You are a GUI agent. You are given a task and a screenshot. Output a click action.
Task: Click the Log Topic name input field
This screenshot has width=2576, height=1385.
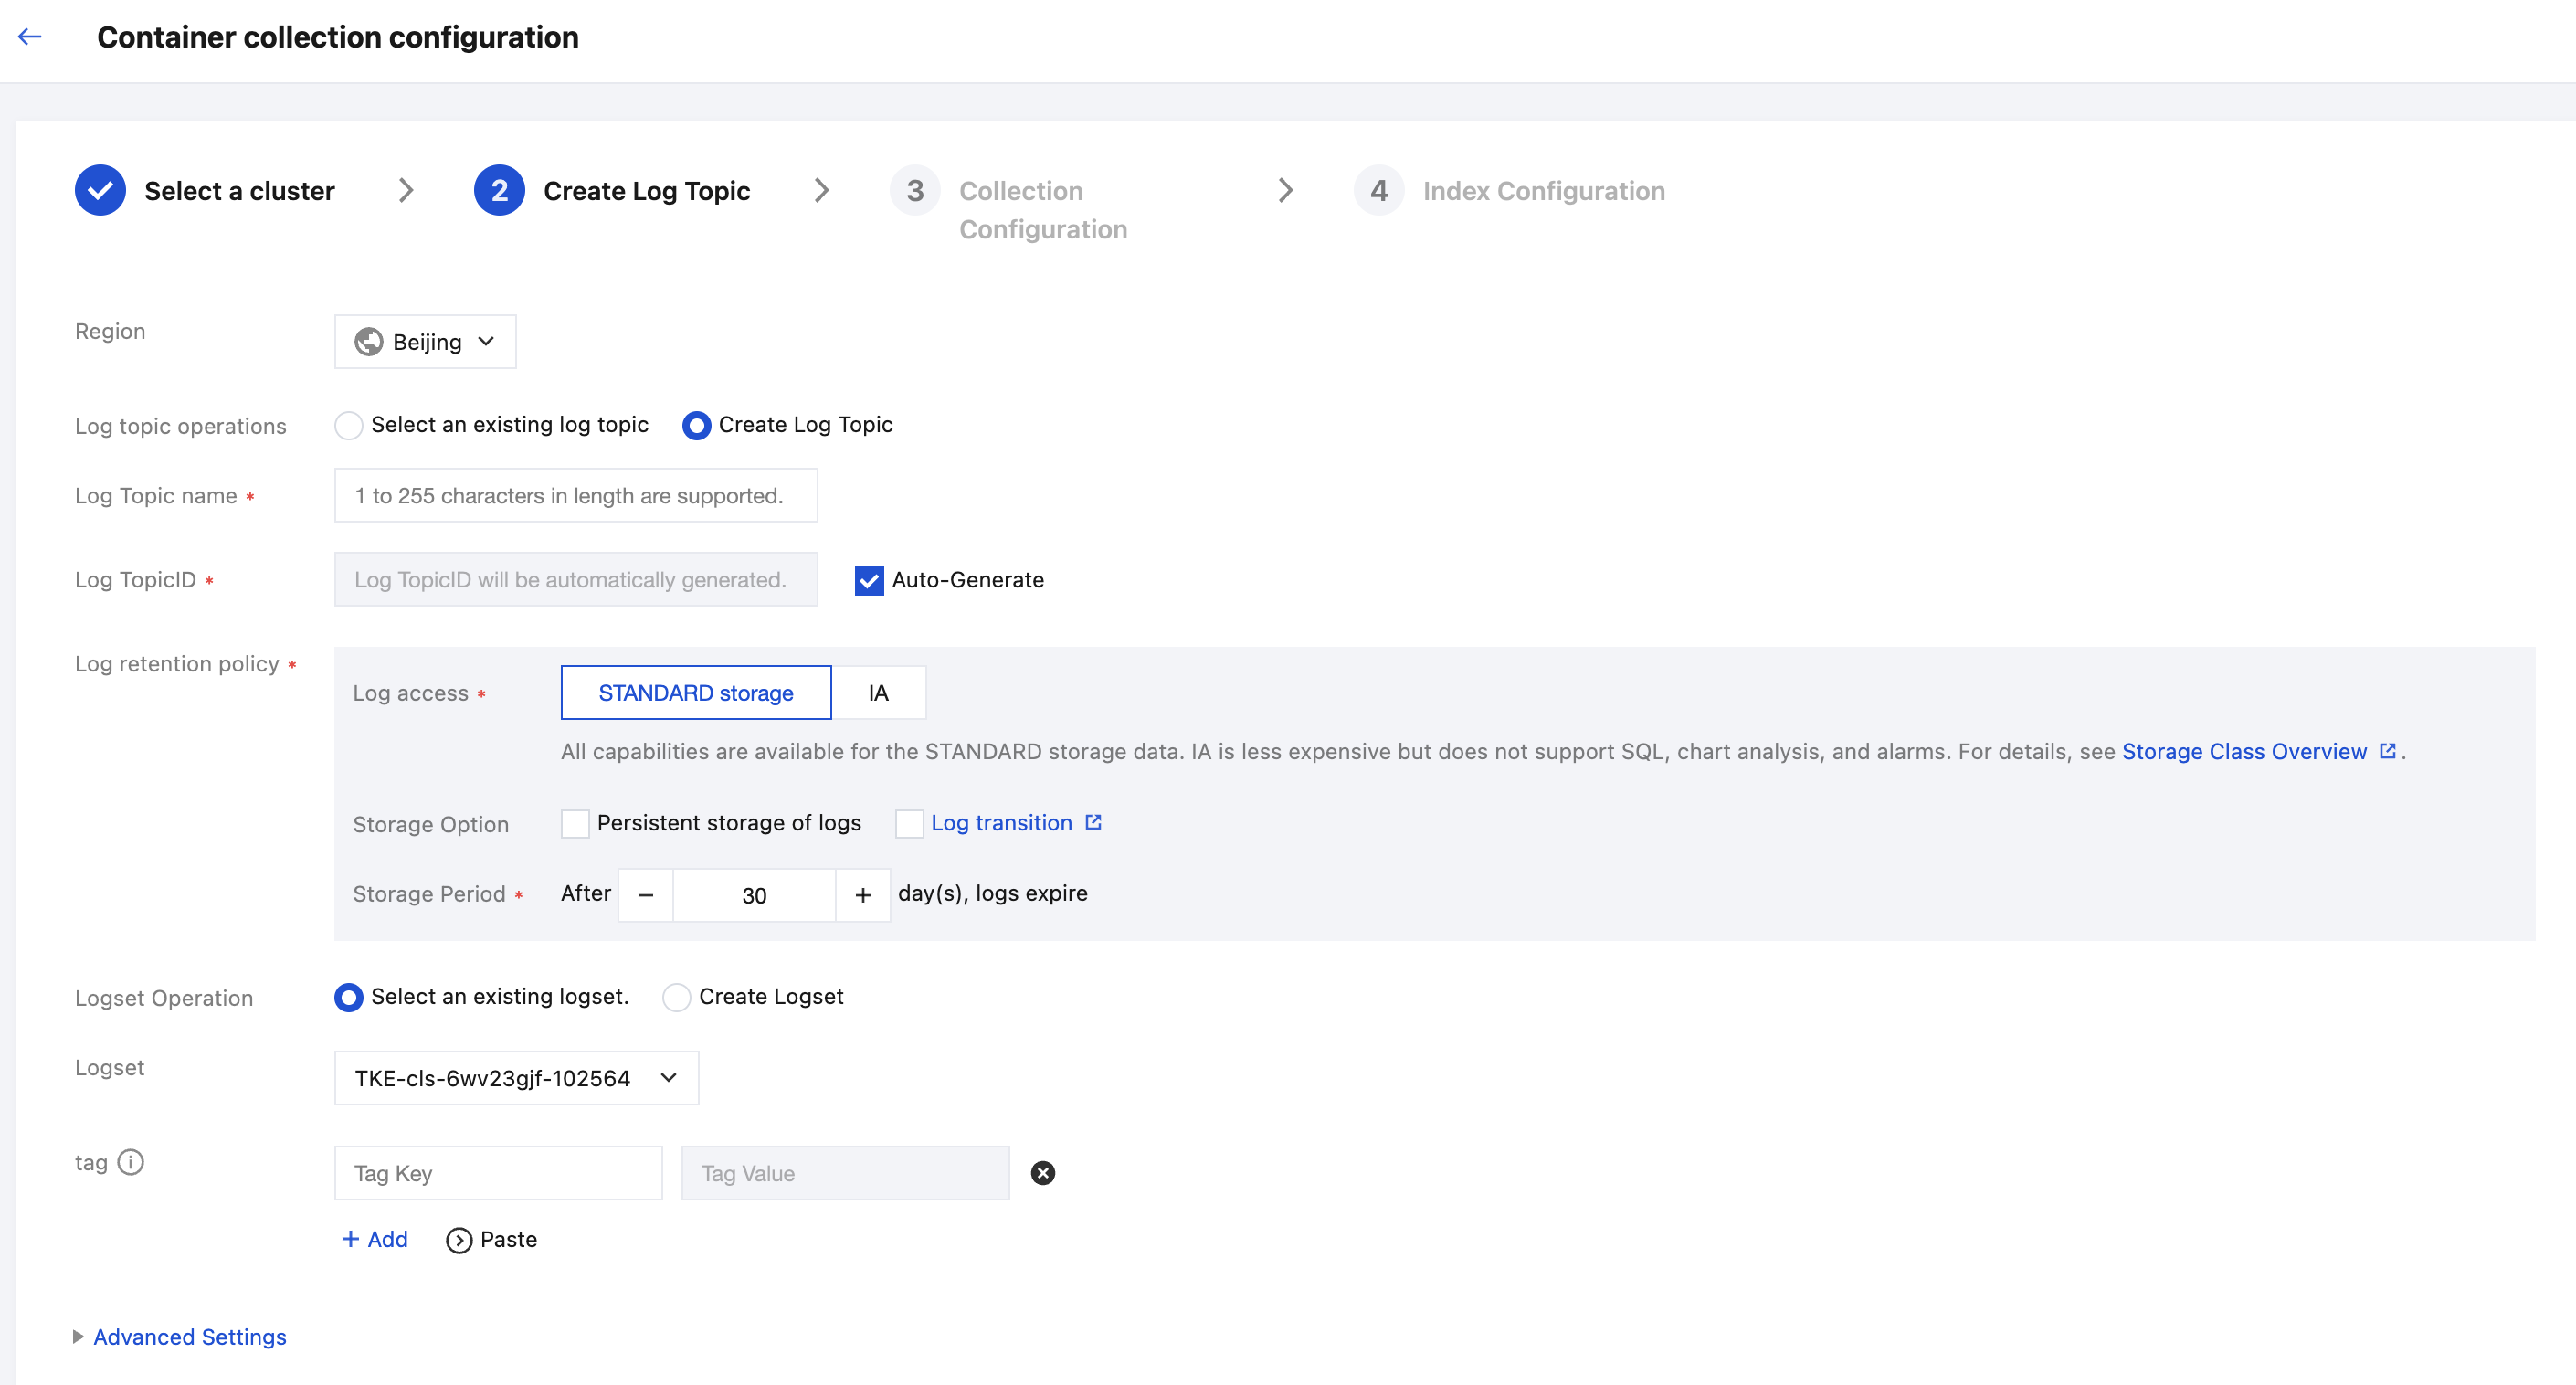(576, 496)
